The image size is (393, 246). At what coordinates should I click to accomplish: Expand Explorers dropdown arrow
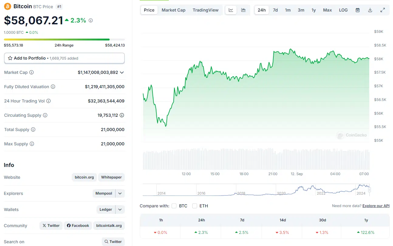point(120,193)
